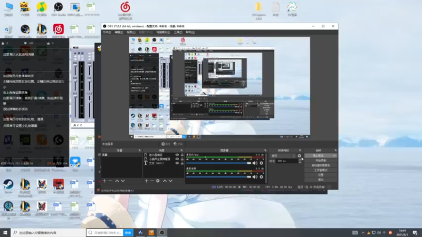Pop out the 控件 dock using its header icon

(335, 150)
